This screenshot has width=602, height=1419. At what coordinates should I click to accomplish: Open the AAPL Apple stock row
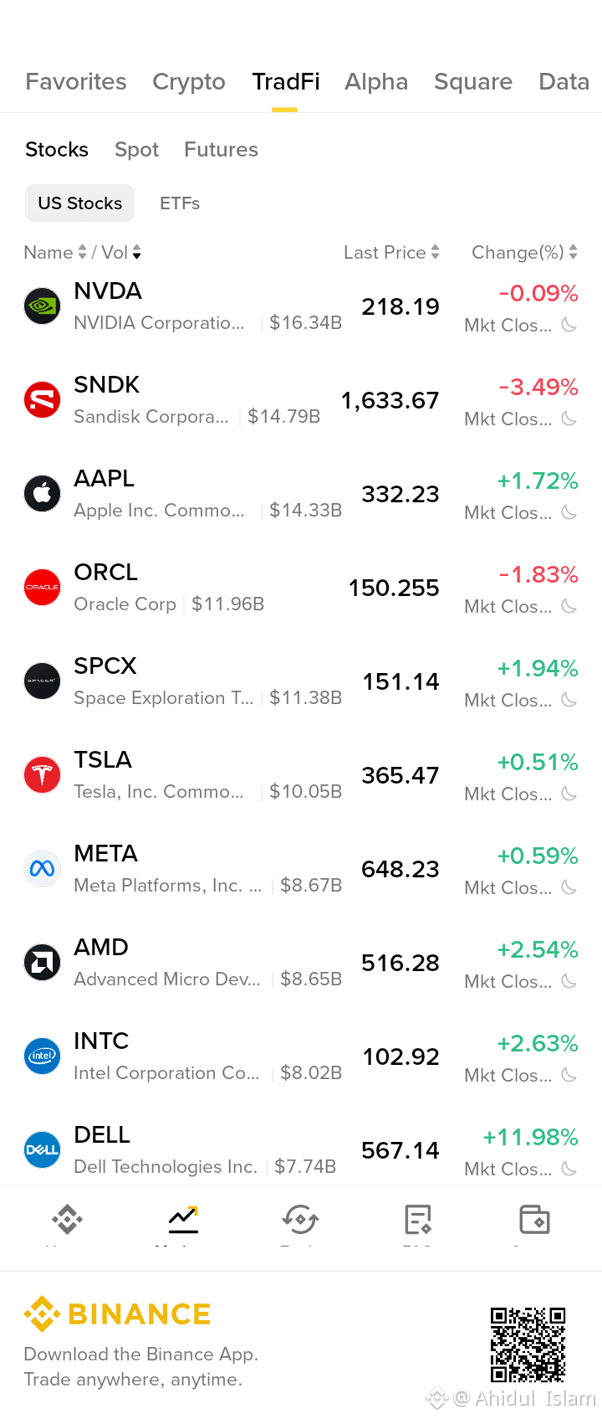[301, 494]
